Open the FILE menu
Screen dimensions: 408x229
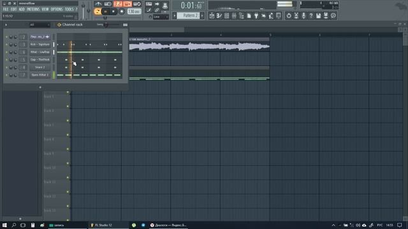[6, 10]
